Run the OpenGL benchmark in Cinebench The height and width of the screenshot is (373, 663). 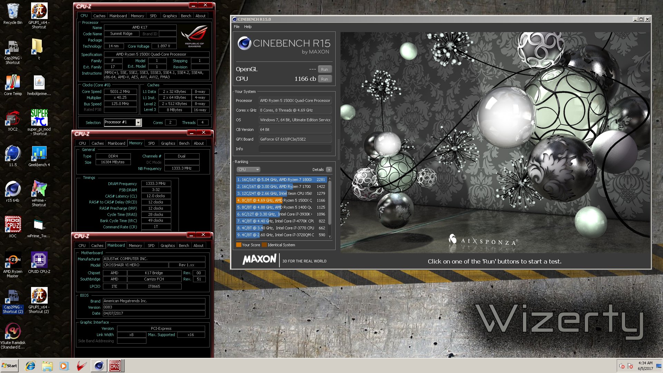[x=325, y=69]
